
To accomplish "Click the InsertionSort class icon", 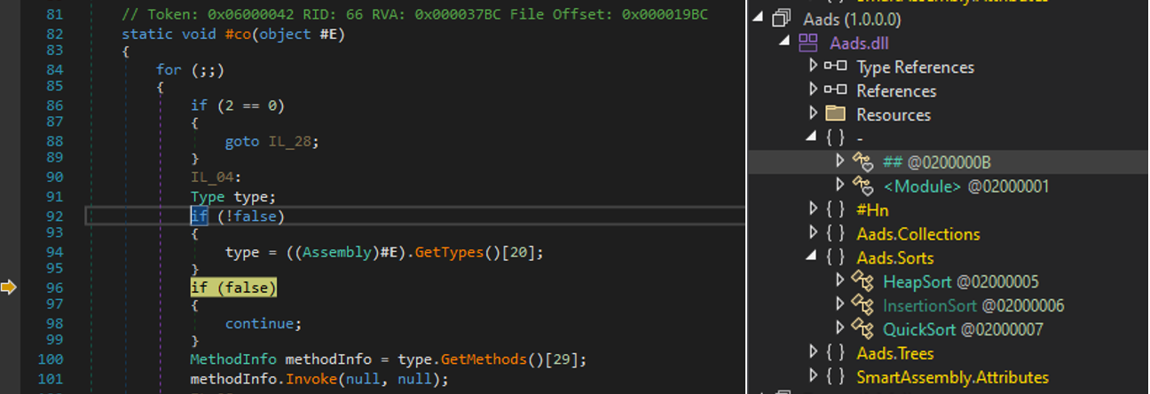I will (x=862, y=306).
